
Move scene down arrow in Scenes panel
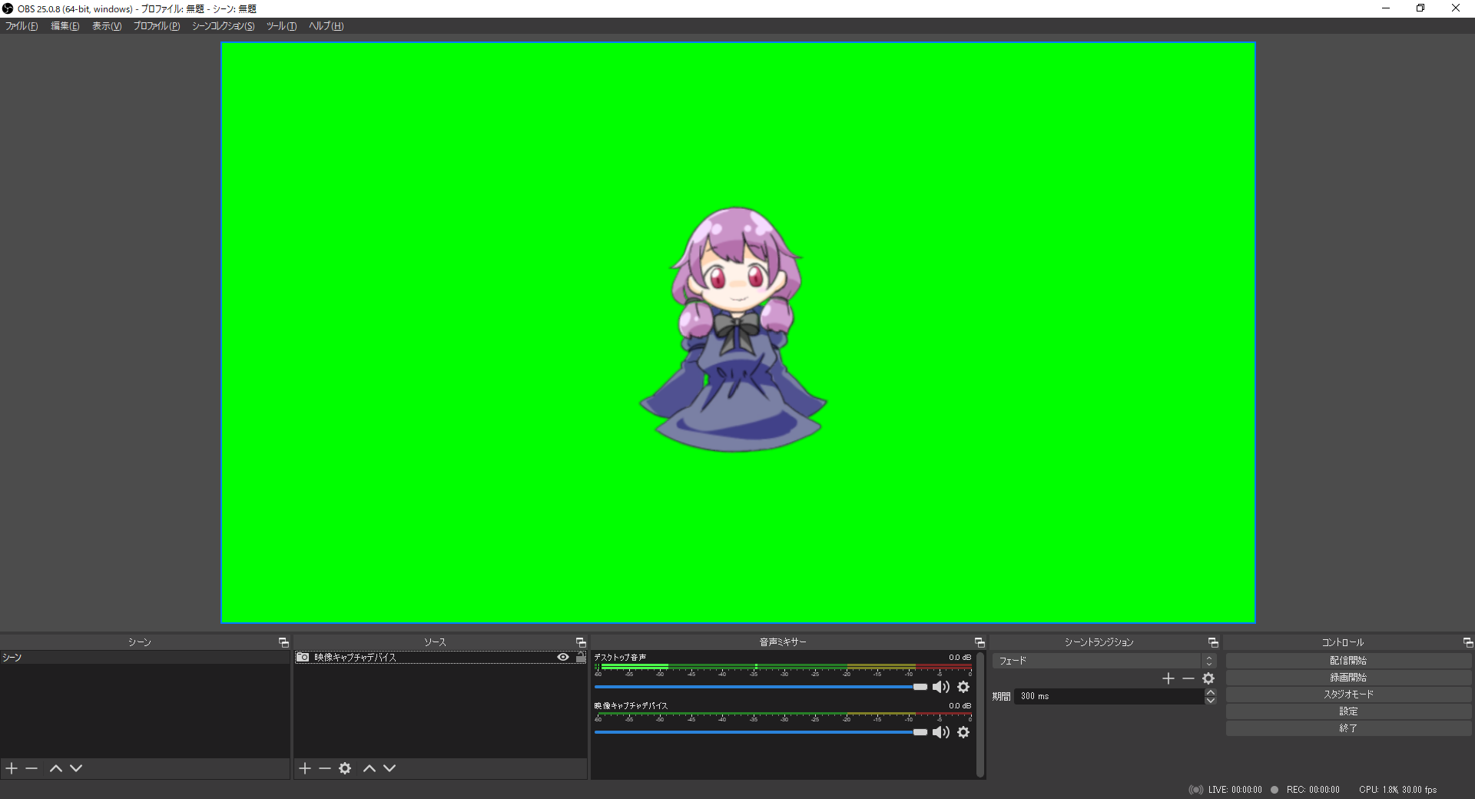coord(76,768)
